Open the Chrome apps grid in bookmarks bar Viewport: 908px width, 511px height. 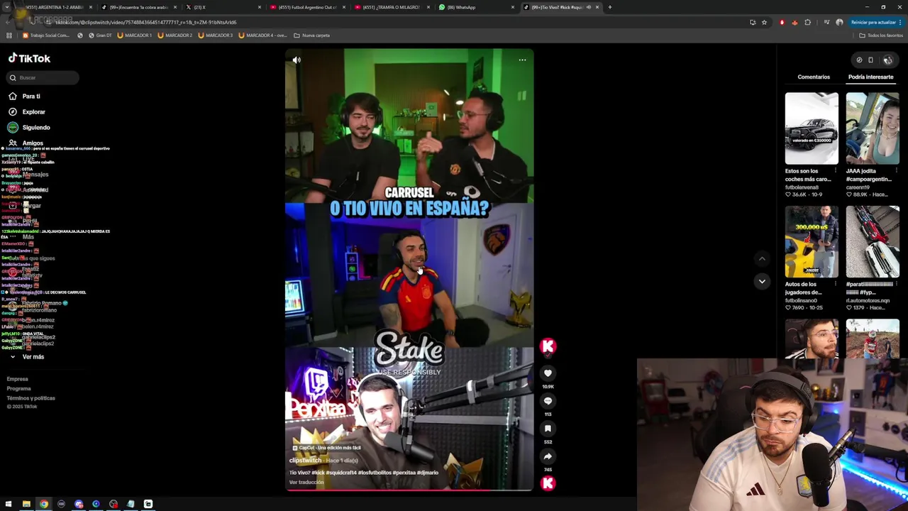[9, 35]
